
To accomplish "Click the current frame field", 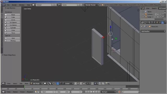I will [77, 92].
